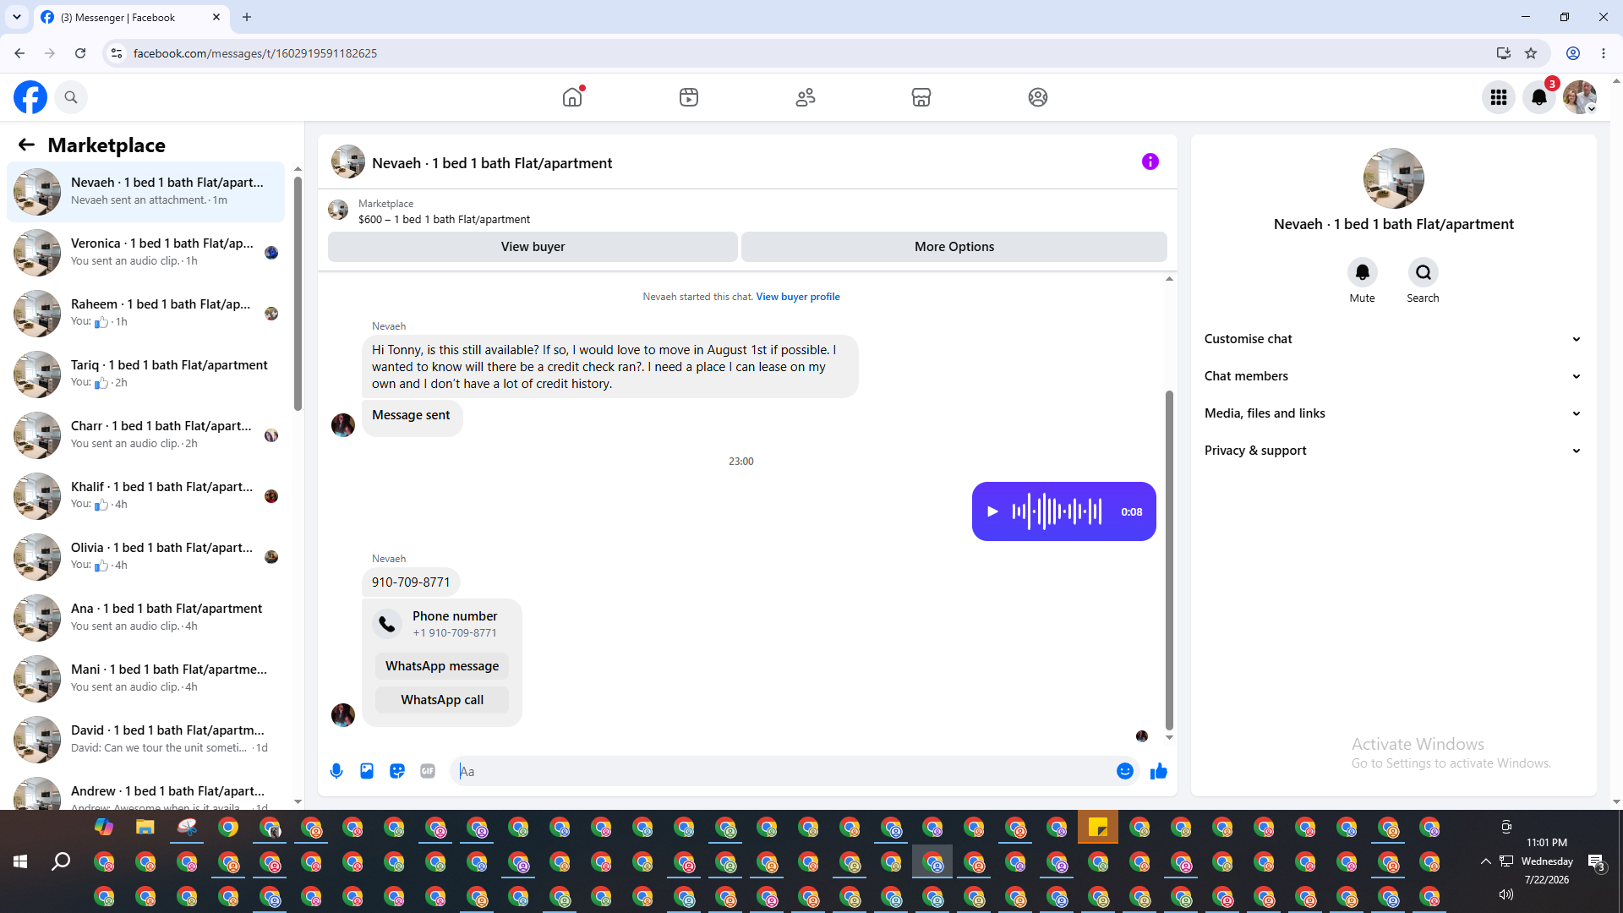The image size is (1623, 913).
Task: Open the Windows Start menu
Action: coord(20,861)
